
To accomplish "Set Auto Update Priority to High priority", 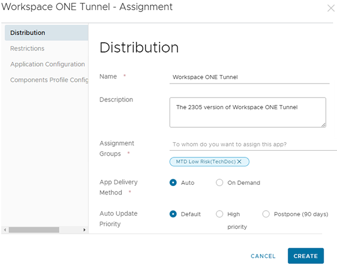I will [x=220, y=214].
